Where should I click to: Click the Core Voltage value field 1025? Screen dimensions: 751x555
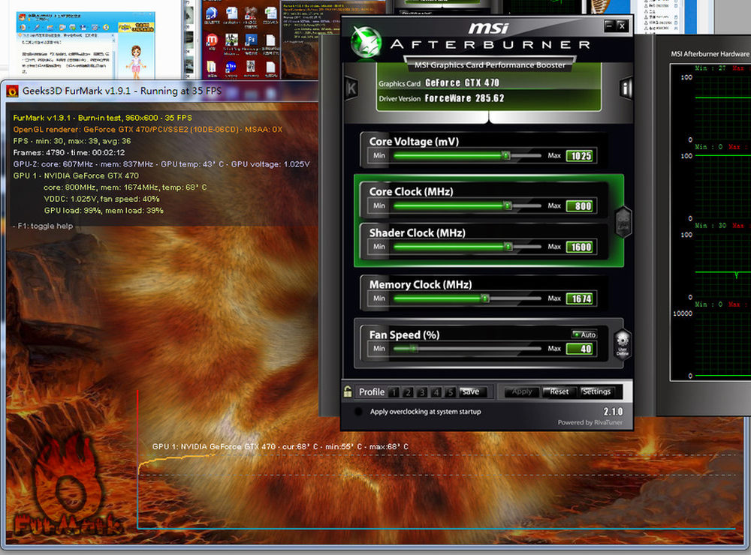pos(581,156)
